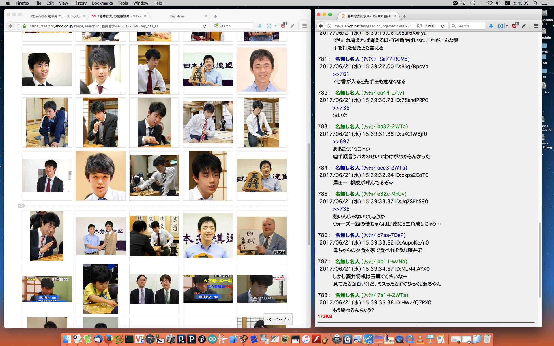
Task: Reload the Yahoo image search page
Action: [x=204, y=26]
